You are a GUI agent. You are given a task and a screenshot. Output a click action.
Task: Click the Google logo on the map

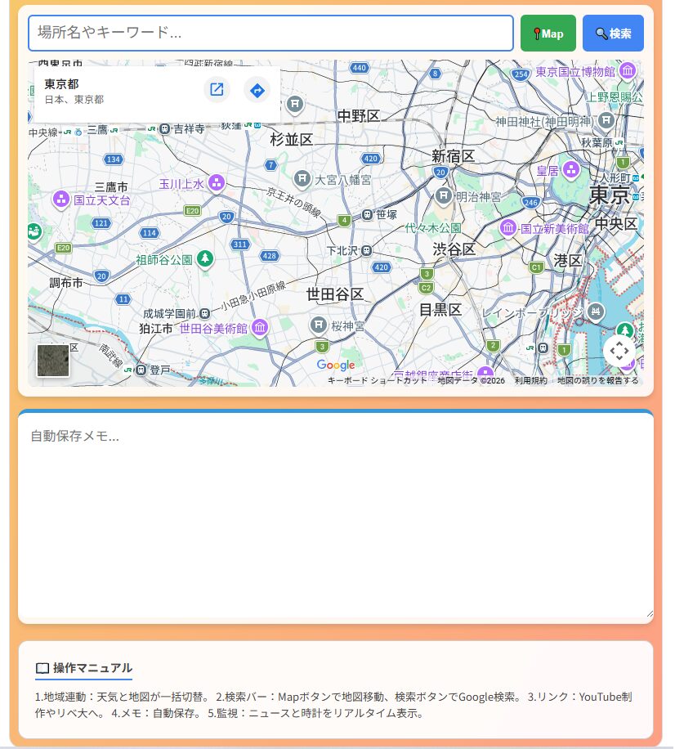click(335, 366)
